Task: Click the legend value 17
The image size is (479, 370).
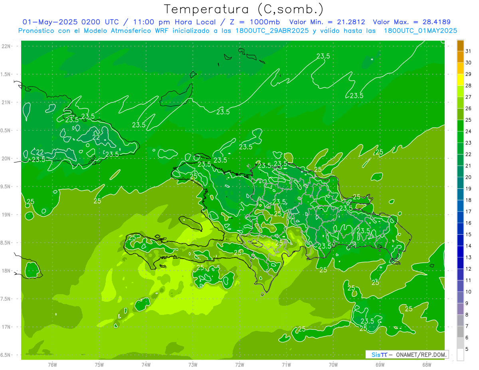Action: (x=468, y=212)
